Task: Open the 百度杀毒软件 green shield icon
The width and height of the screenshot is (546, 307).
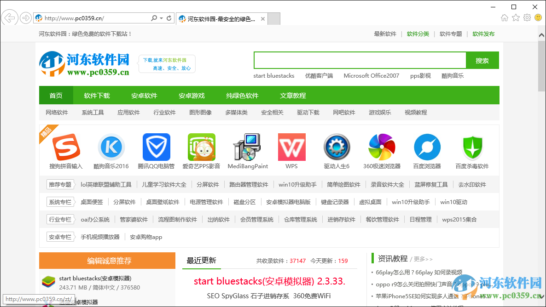Action: 471,146
